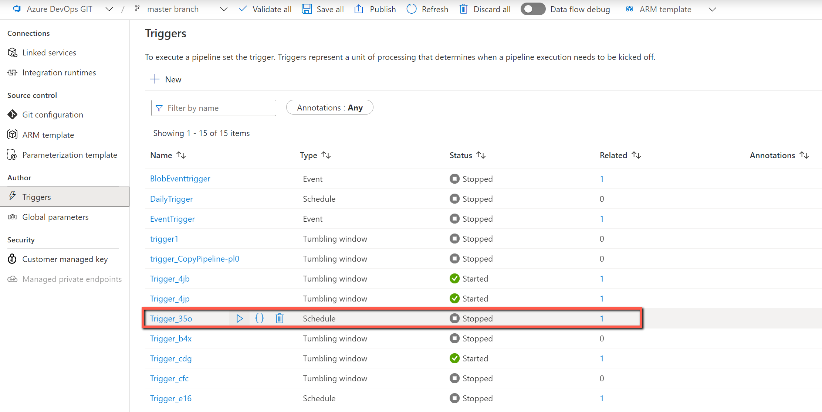Toggle the Data flow debug switch
822x412 pixels.
532,9
